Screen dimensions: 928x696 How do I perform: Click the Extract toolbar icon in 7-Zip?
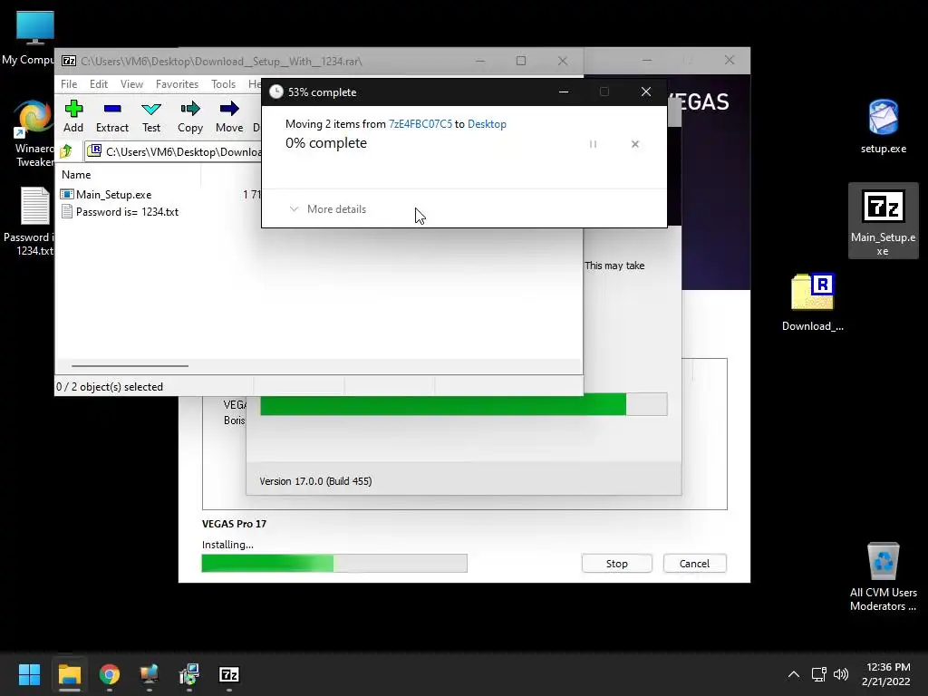[x=111, y=117]
